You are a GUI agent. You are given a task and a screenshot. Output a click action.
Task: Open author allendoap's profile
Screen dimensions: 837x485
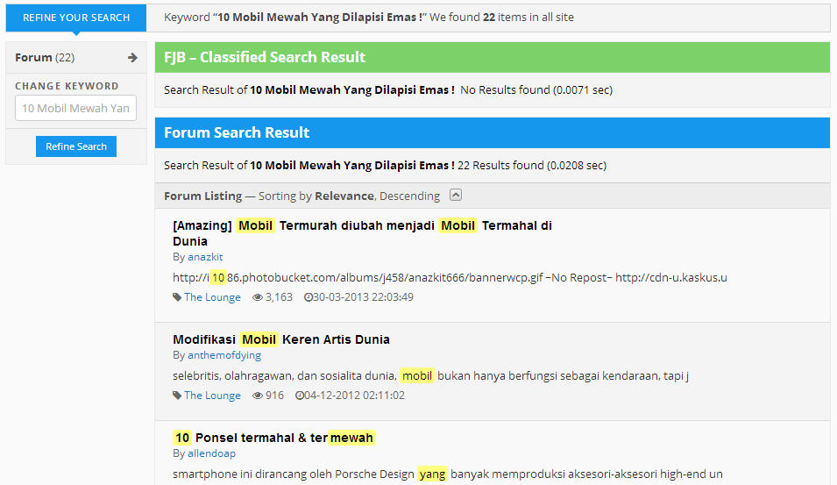(x=211, y=453)
